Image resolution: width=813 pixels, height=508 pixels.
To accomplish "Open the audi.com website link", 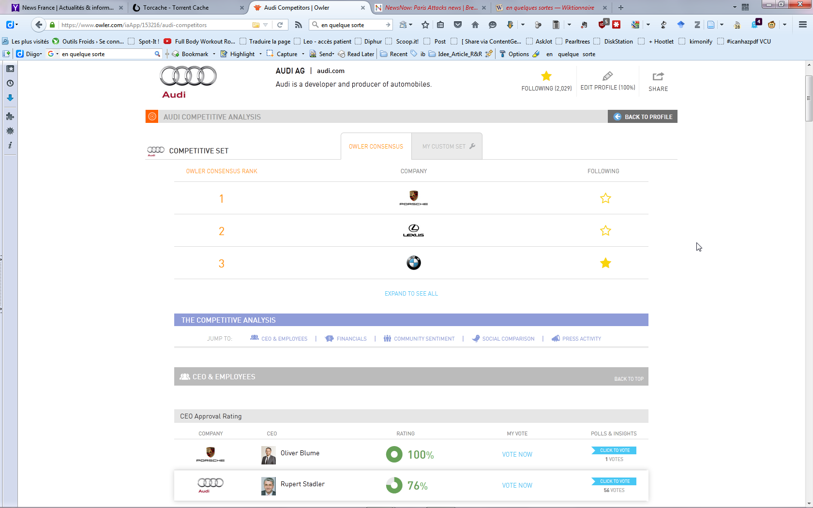I will click(x=331, y=71).
